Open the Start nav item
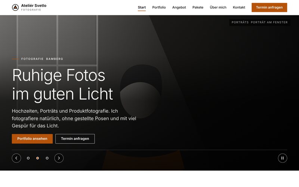This screenshot has width=299, height=187. click(142, 7)
